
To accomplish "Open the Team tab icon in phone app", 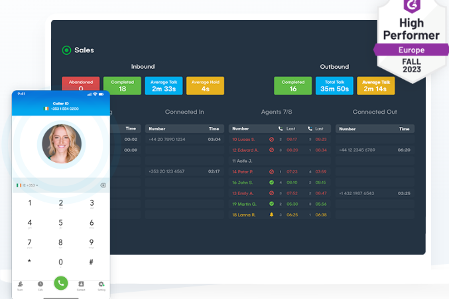I will pyautogui.click(x=21, y=284).
